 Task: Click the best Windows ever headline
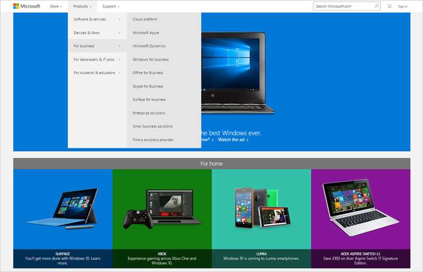tap(231, 133)
